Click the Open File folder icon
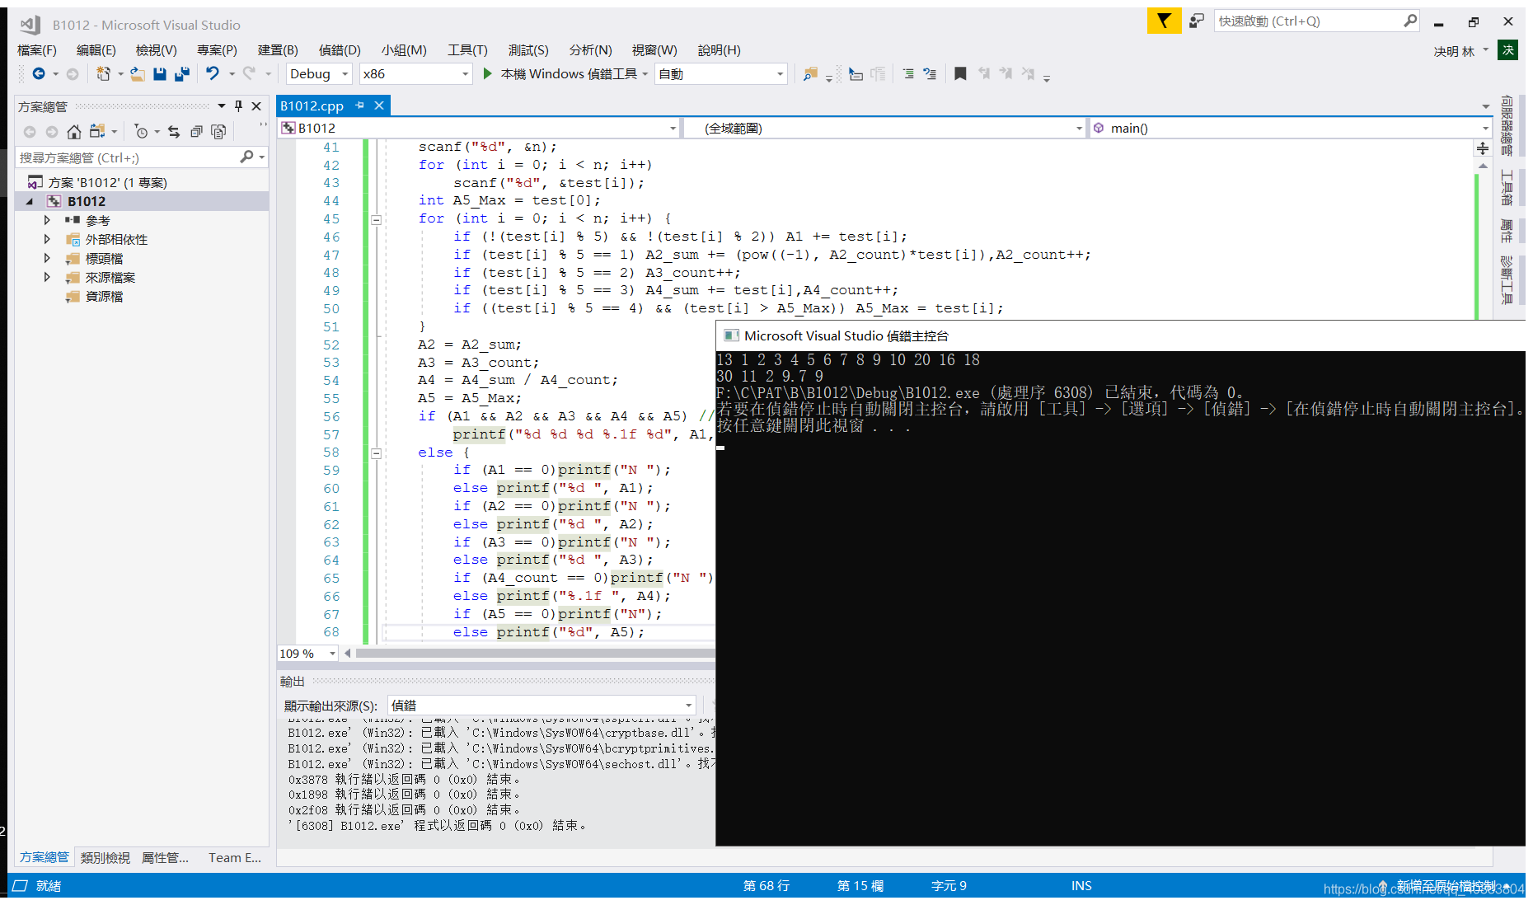Image resolution: width=1533 pixels, height=905 pixels. pyautogui.click(x=138, y=74)
